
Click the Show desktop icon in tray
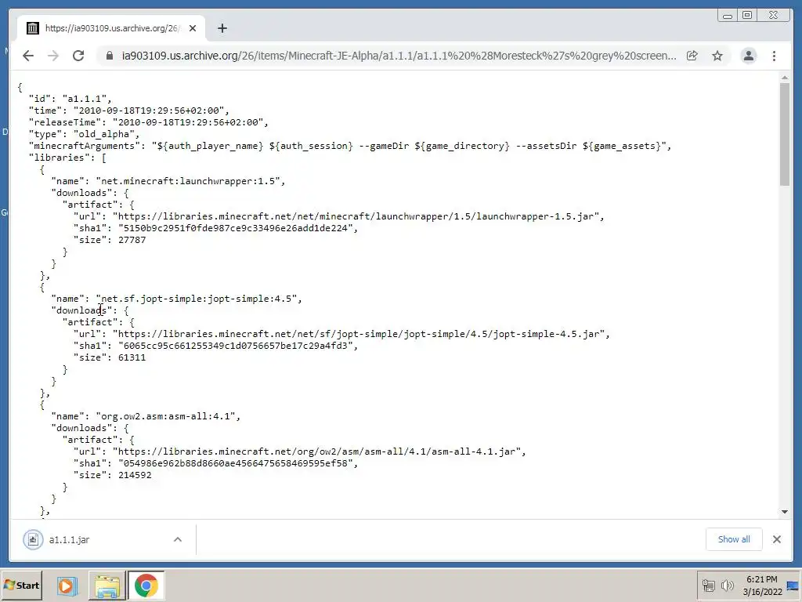793,585
